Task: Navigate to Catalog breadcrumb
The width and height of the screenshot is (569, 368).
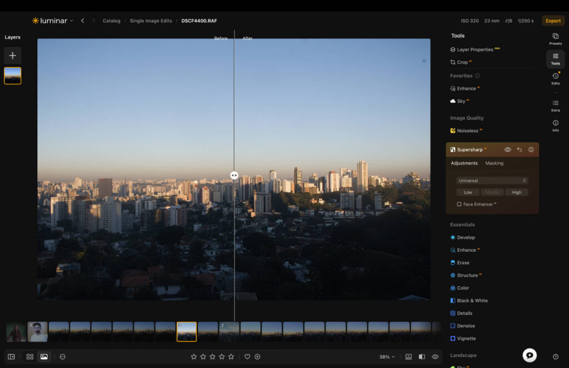Action: tap(111, 21)
